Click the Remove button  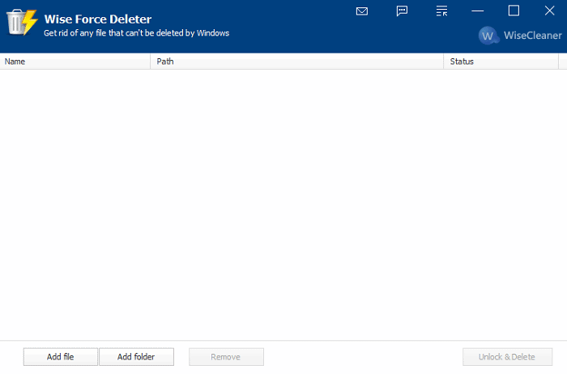point(226,357)
